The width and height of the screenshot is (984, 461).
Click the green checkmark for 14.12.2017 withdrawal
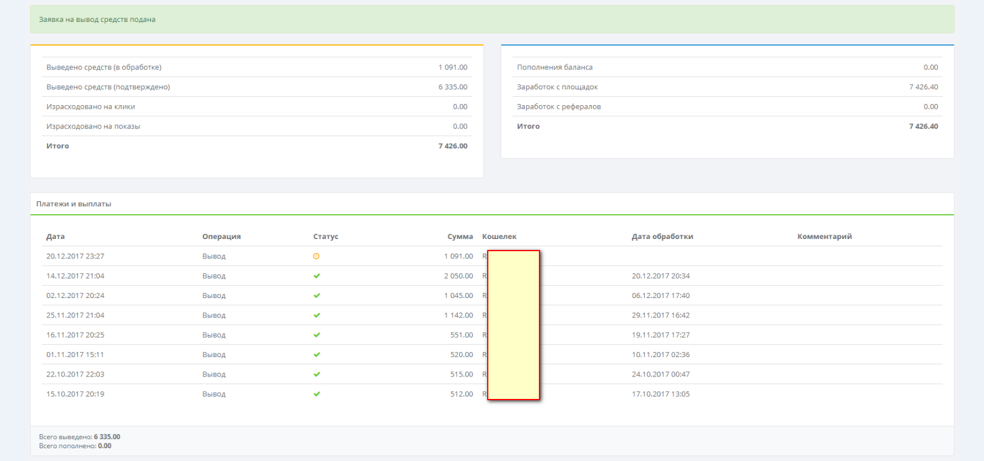pyautogui.click(x=317, y=276)
